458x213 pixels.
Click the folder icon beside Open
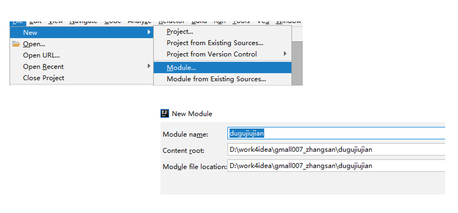point(16,44)
